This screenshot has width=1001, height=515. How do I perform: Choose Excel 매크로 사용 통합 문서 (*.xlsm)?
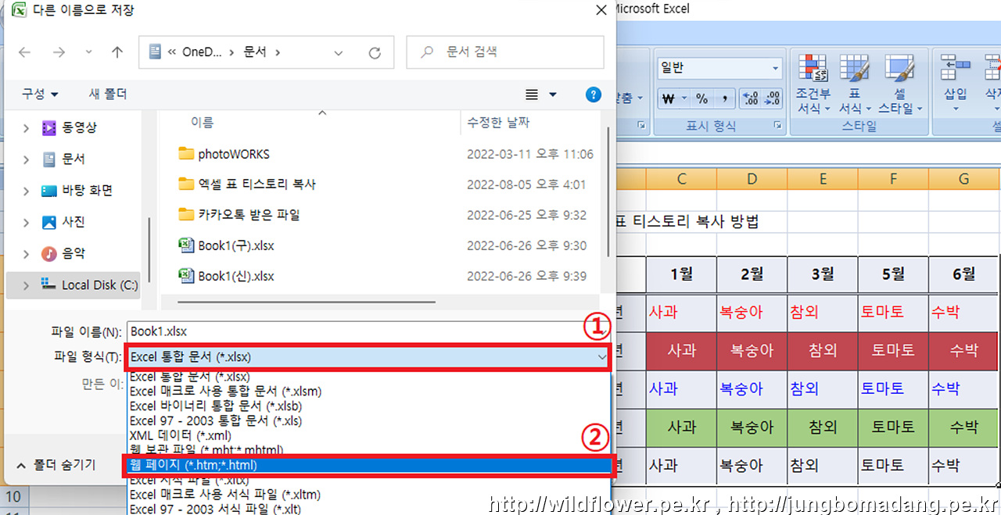225,391
